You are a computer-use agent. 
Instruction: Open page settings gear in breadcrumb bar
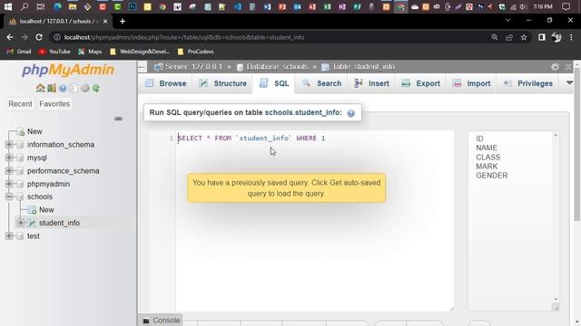pyautogui.click(x=555, y=67)
